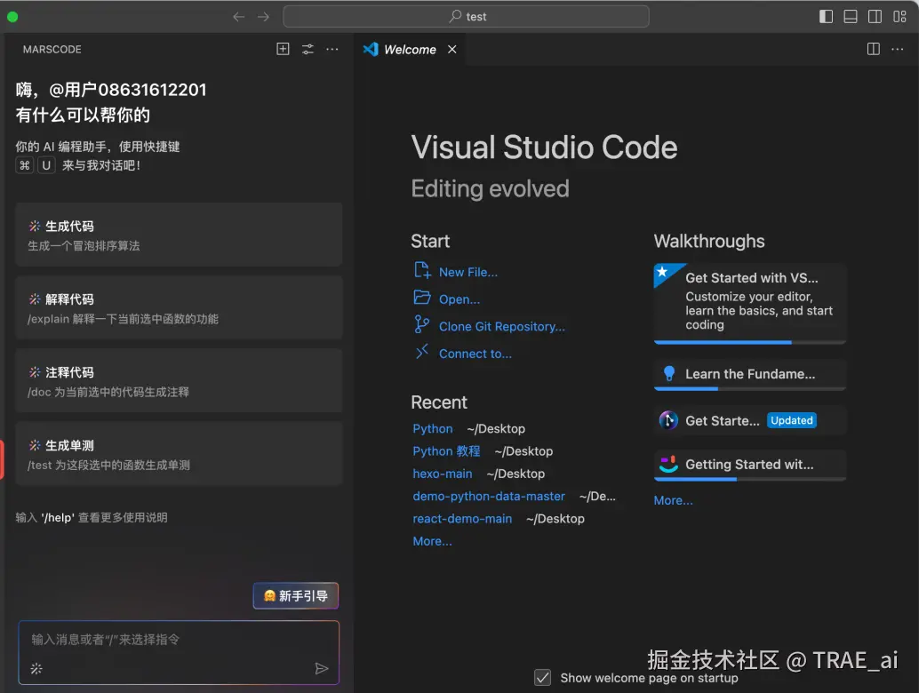The height and width of the screenshot is (693, 919).
Task: Click the Clone Git Repository link
Action: [x=501, y=326]
